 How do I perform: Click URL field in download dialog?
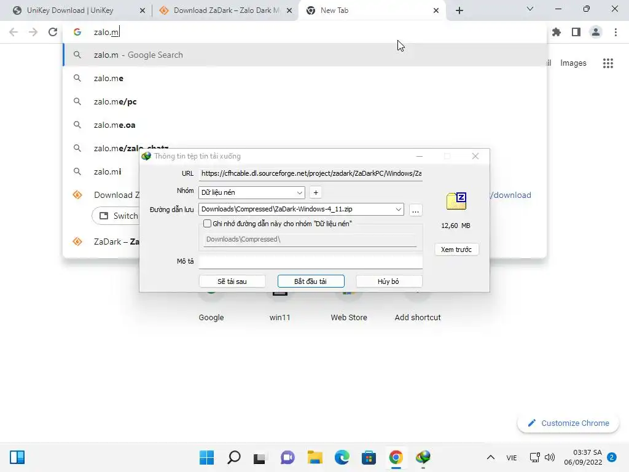pyautogui.click(x=310, y=173)
